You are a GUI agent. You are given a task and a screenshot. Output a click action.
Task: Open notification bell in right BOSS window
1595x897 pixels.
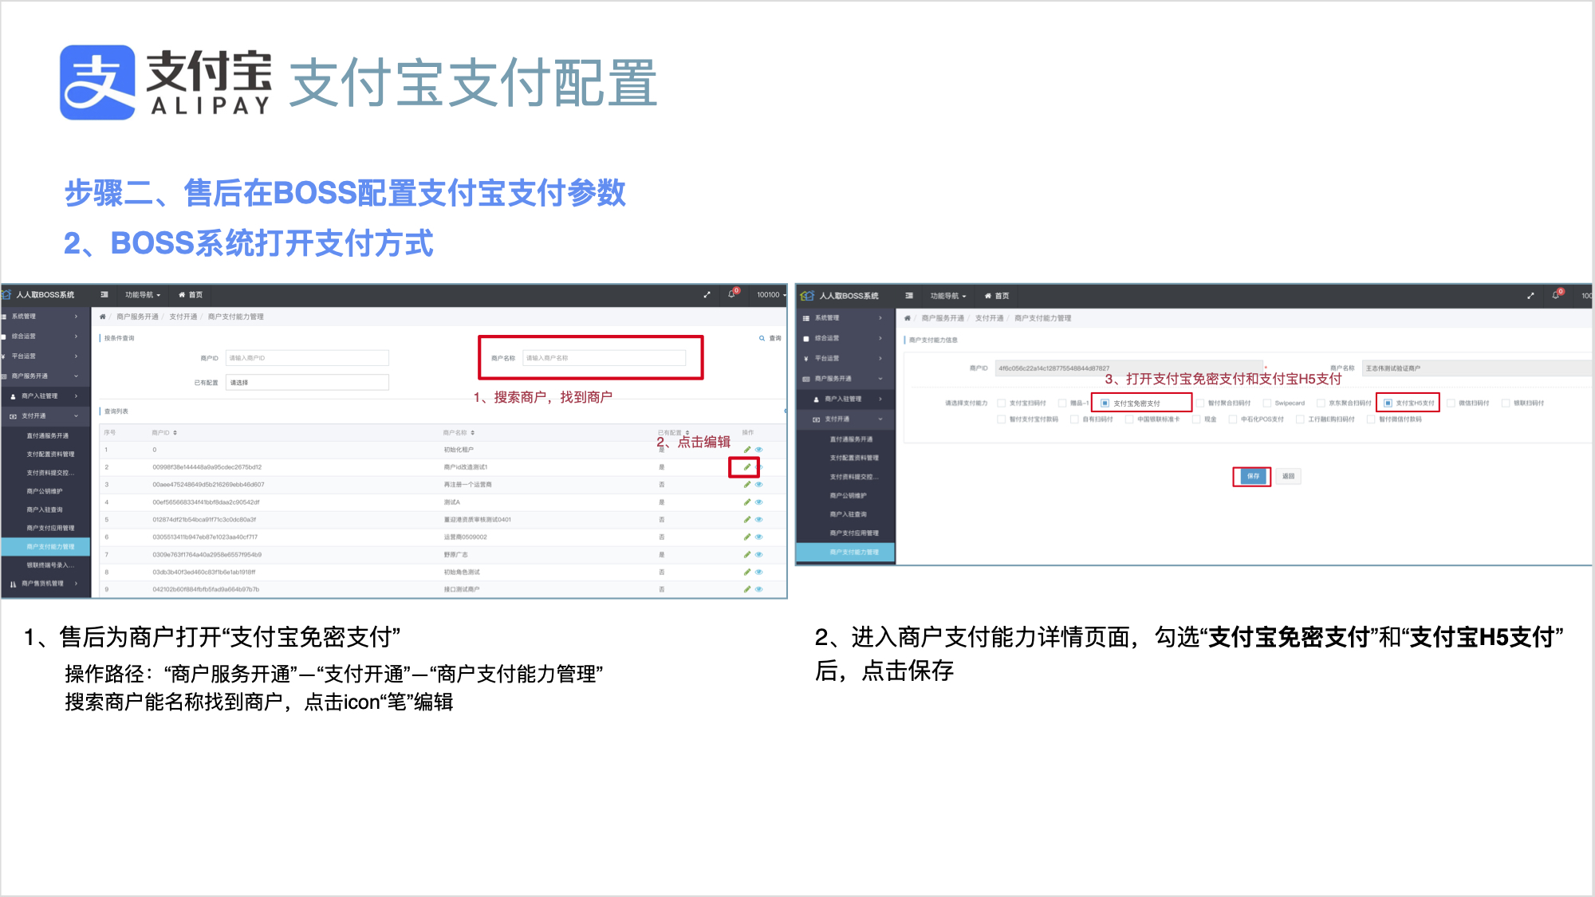[1556, 296]
